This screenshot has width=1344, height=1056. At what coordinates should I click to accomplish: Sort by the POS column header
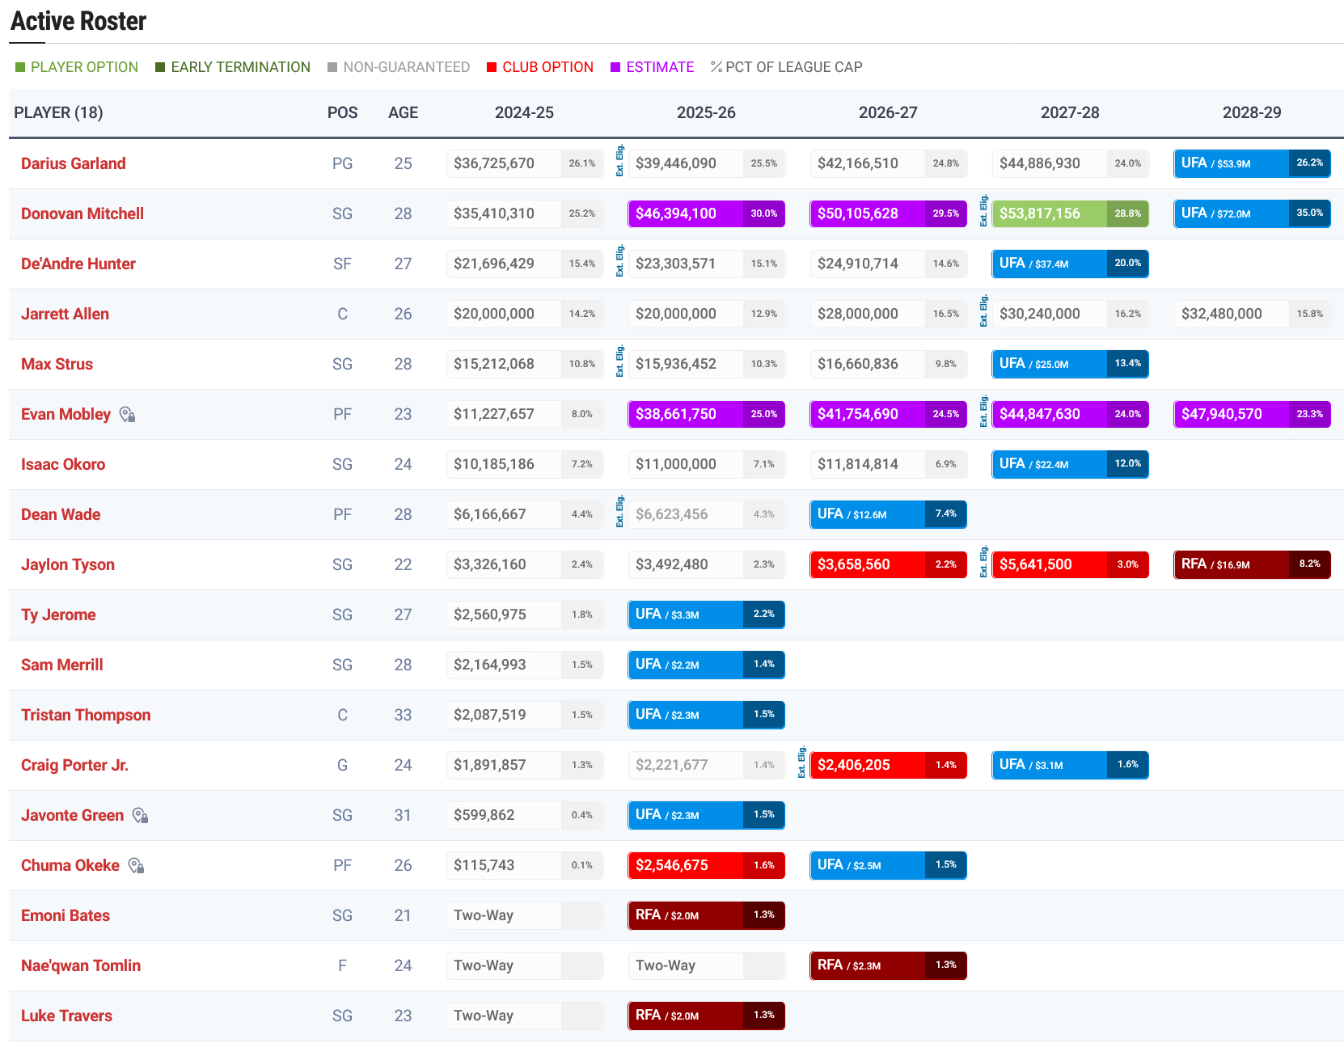[342, 112]
